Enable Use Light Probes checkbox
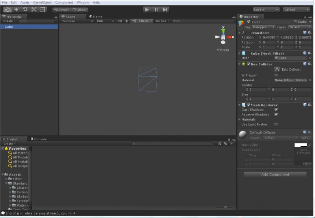 click(276, 125)
